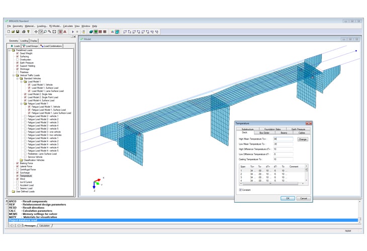The image size is (367, 251).
Task: Switch to the Load Groups tab
Action: pos(30,46)
